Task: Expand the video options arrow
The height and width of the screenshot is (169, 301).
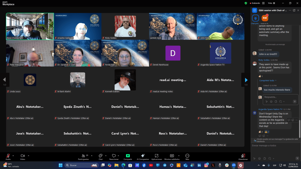Action: tap(29, 156)
